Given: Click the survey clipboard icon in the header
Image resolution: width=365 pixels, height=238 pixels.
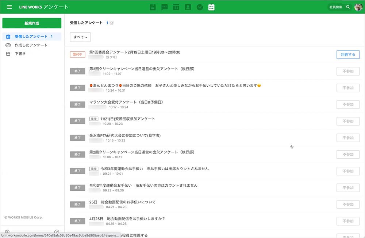Looking at the screenshot, I should tap(211, 7).
